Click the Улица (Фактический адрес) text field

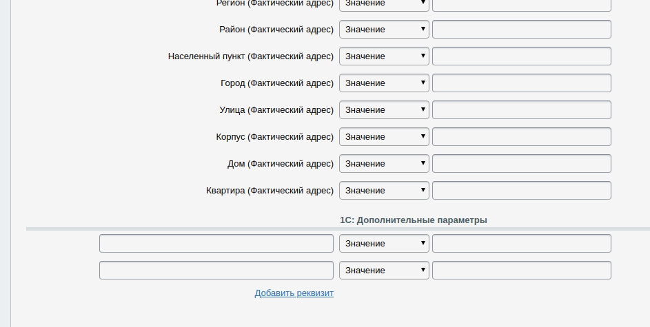click(521, 110)
